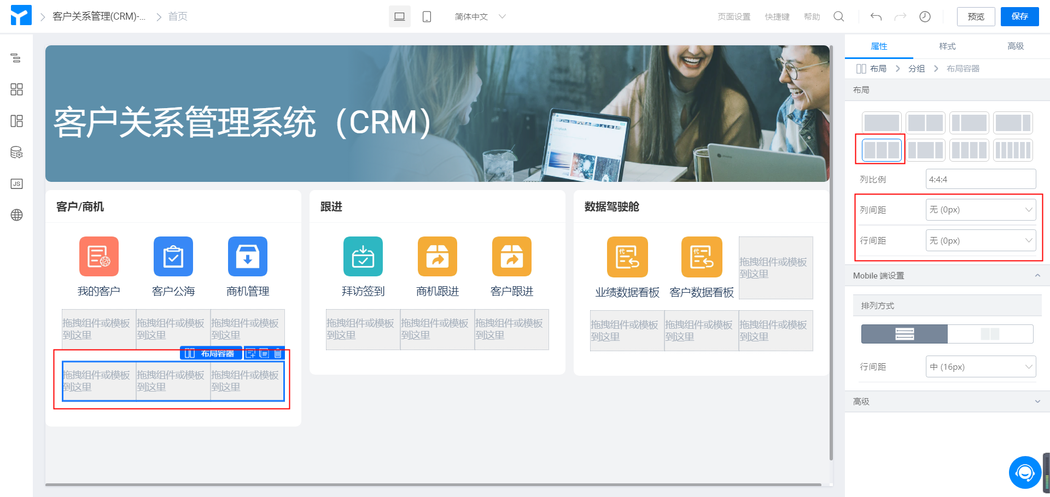Open the 简体中文 language dropdown
Image resolution: width=1050 pixels, height=497 pixels.
click(480, 16)
